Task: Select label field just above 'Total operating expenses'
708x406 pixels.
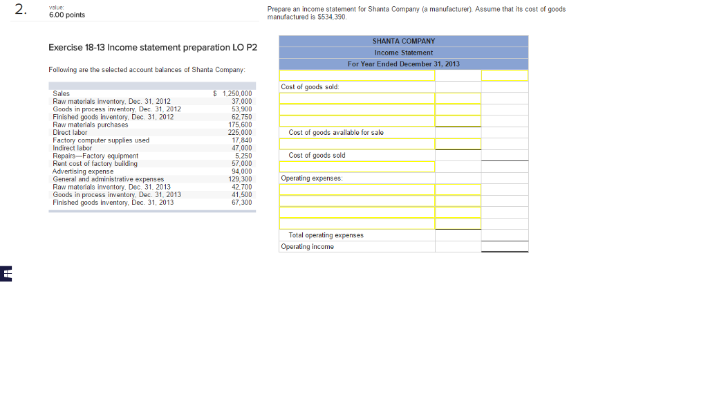Action: coord(357,223)
